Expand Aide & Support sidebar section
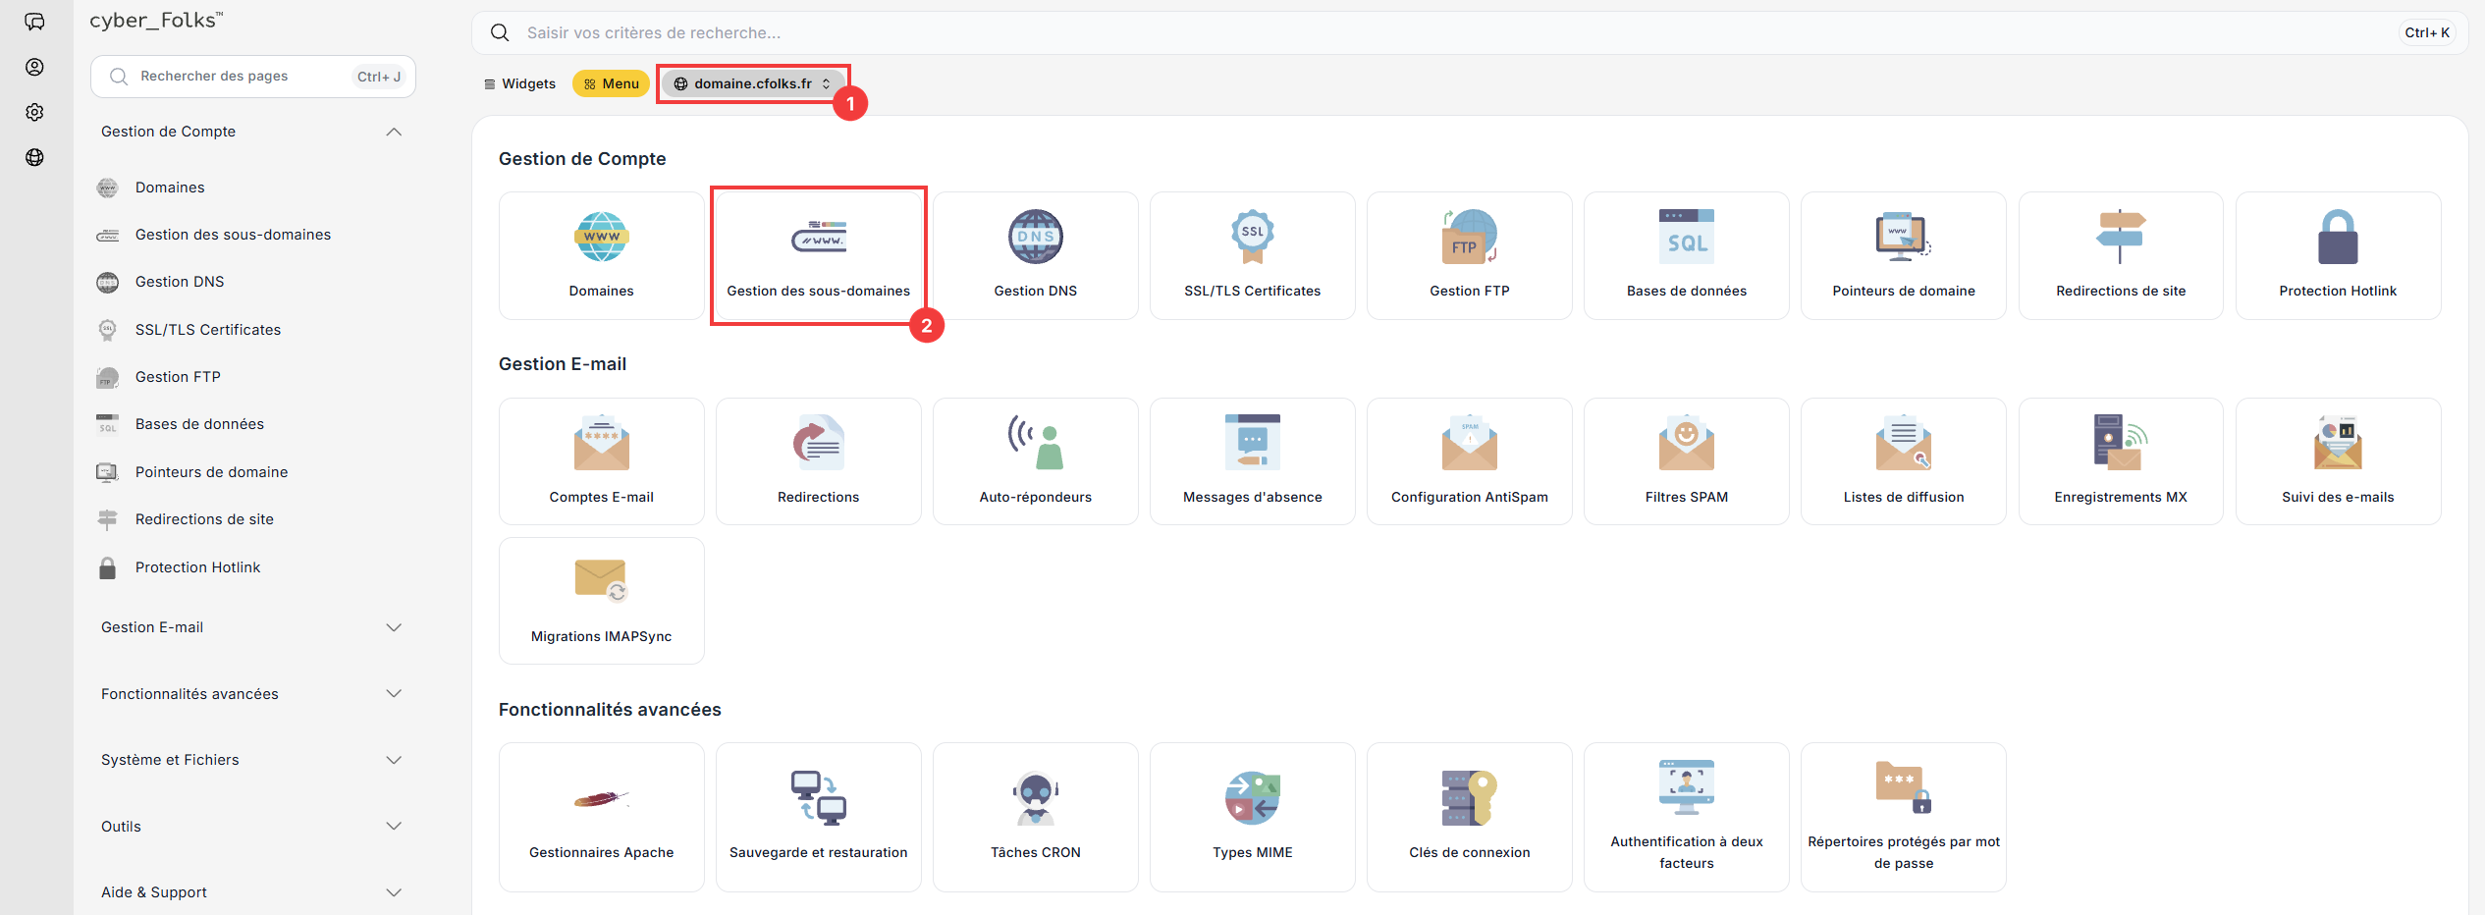The height and width of the screenshot is (915, 2485). [x=252, y=892]
